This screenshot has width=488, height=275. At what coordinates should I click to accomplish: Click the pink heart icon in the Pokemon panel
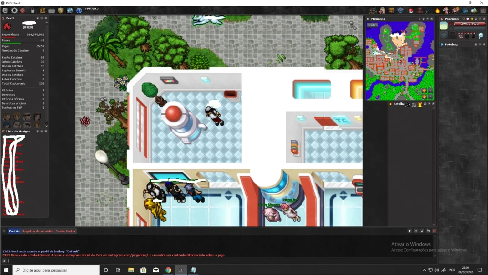pos(468,19)
